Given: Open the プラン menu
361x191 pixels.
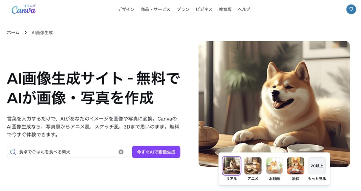Looking at the screenshot, I should click(x=183, y=9).
